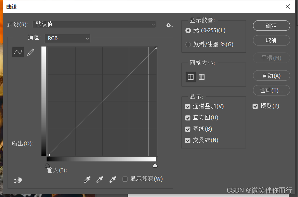298x197 pixels.
Task: Select the curve's top-right highlight point
Action: pyautogui.click(x=156, y=48)
